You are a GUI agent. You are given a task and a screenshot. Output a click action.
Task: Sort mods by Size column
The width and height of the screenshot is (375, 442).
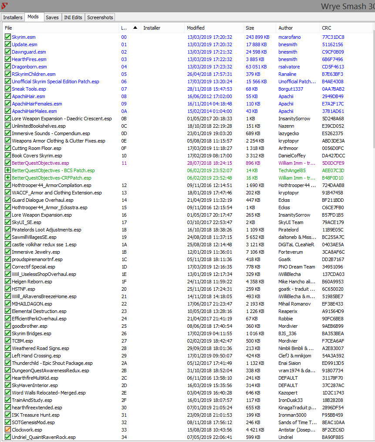(260, 28)
